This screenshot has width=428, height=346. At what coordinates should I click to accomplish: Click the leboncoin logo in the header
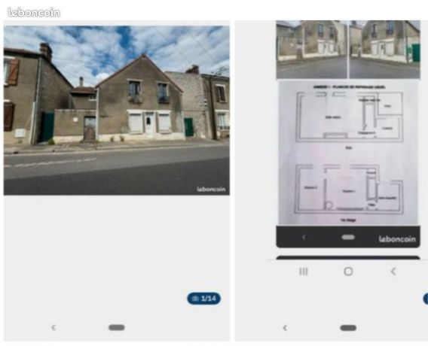coord(34,13)
